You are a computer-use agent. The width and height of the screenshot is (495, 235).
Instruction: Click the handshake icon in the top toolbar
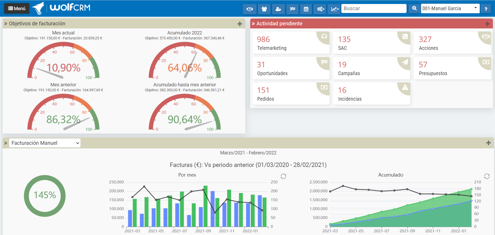tap(249, 9)
